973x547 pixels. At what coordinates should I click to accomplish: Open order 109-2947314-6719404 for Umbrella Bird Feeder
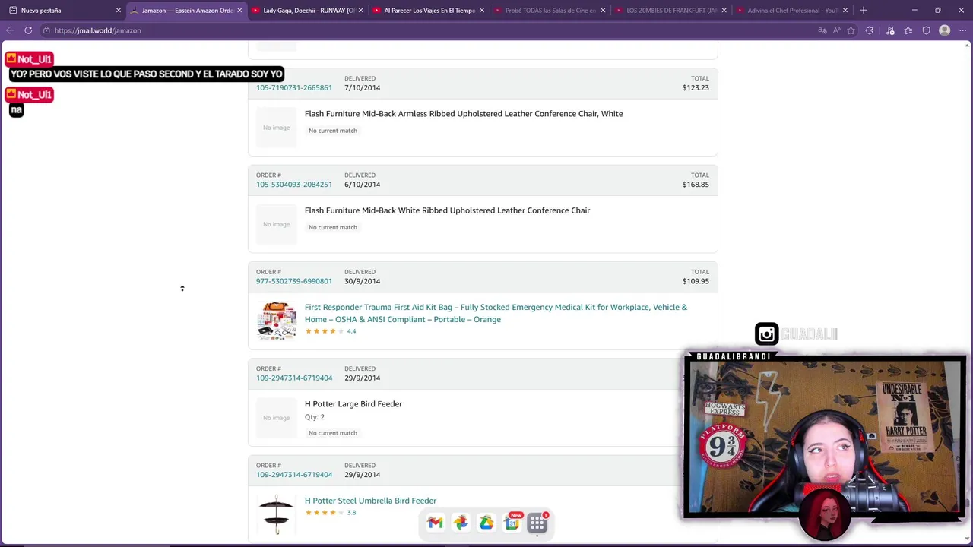[294, 474]
